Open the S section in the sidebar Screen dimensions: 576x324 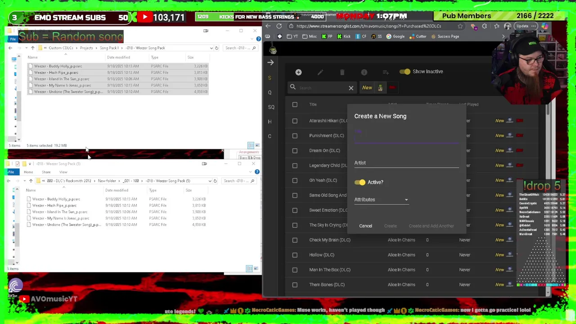click(x=270, y=78)
